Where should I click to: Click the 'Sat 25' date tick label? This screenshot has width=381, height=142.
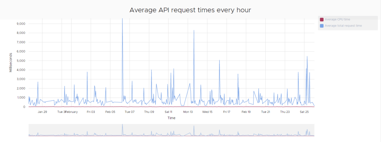(x=304, y=112)
